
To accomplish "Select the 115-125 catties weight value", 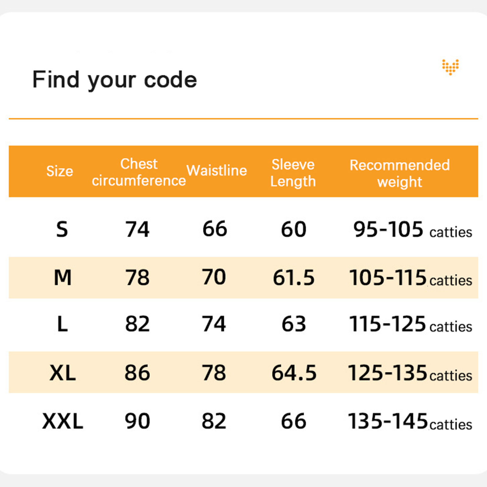I will tap(410, 324).
